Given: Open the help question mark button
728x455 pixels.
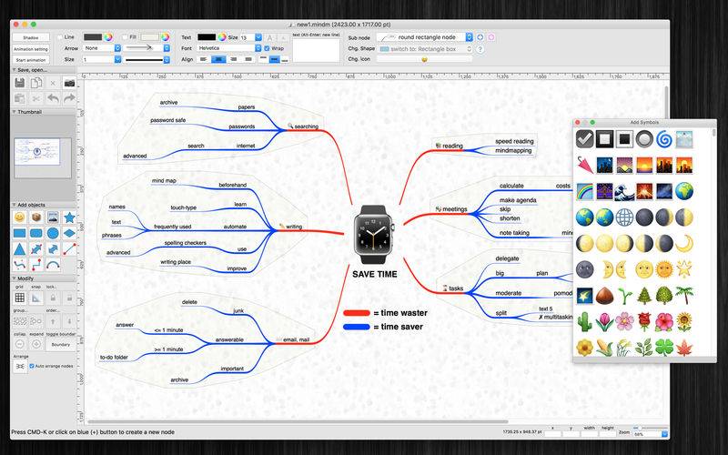Looking at the screenshot, I should pos(480,49).
